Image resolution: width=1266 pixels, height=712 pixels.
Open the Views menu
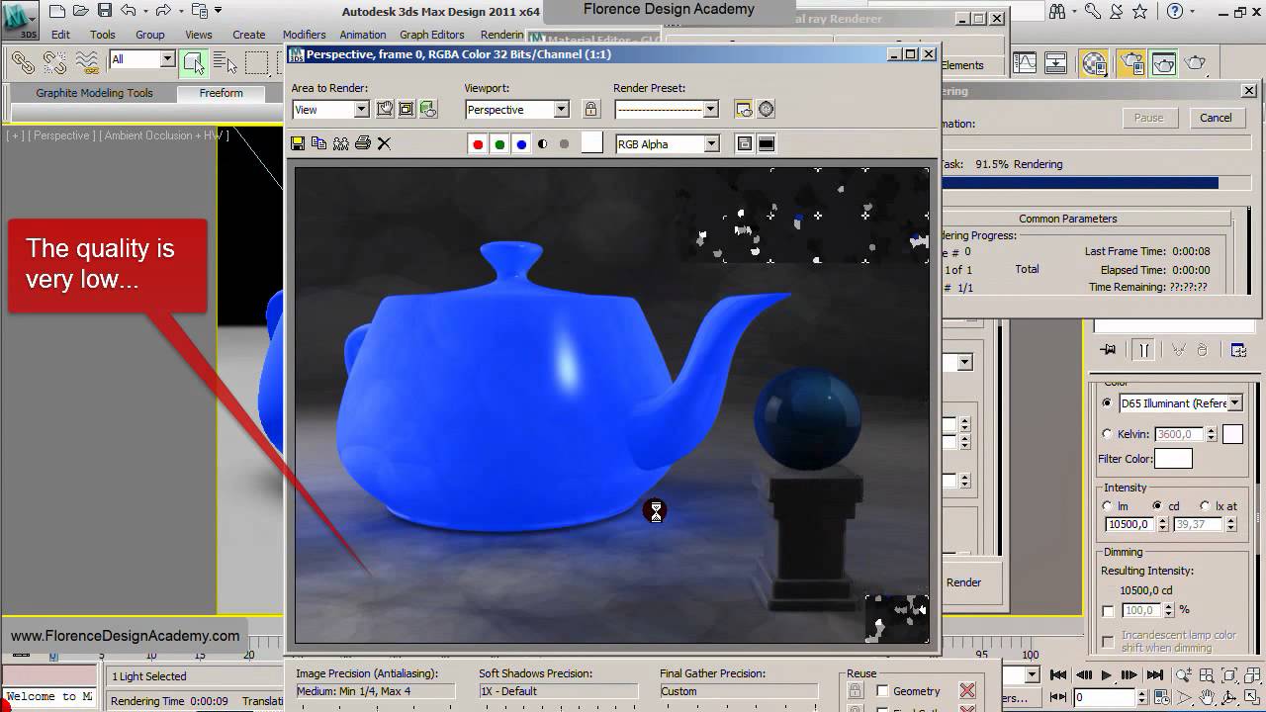click(199, 35)
